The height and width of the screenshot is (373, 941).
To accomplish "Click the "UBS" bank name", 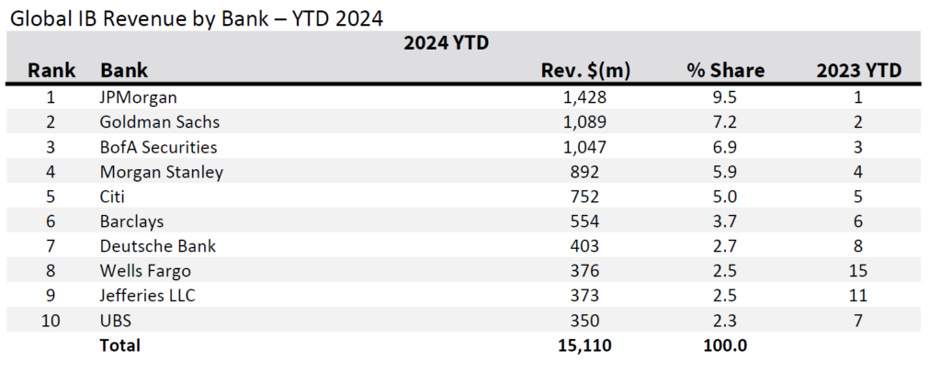I will (x=115, y=321).
